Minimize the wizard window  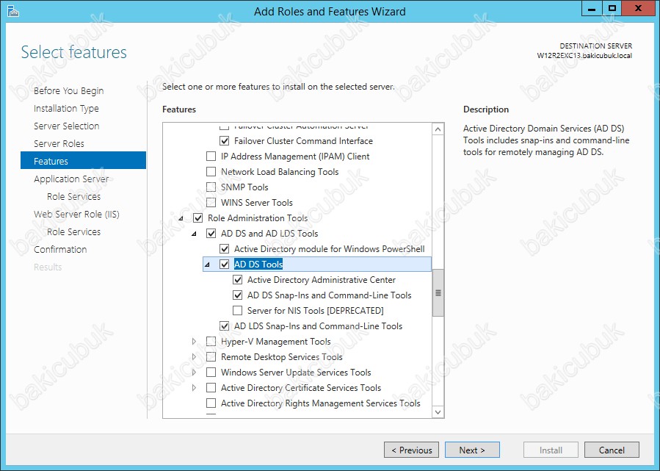coord(592,8)
